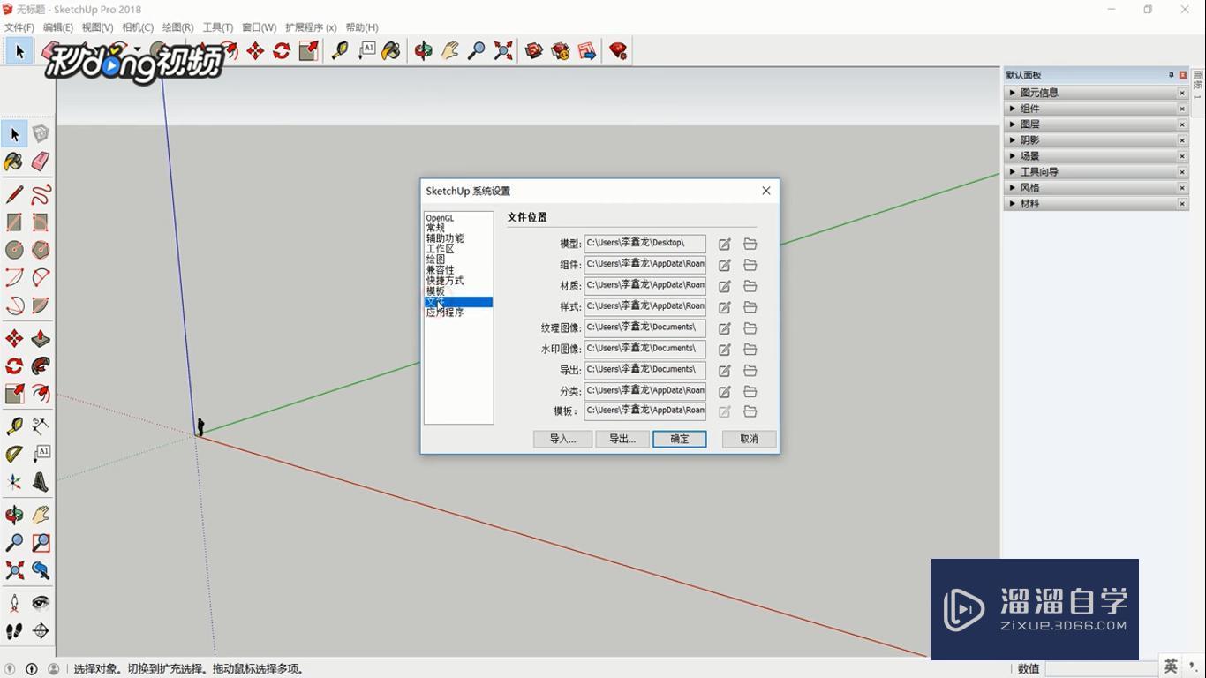
Task: Click Rotate tool in top toolbar
Action: (x=282, y=51)
